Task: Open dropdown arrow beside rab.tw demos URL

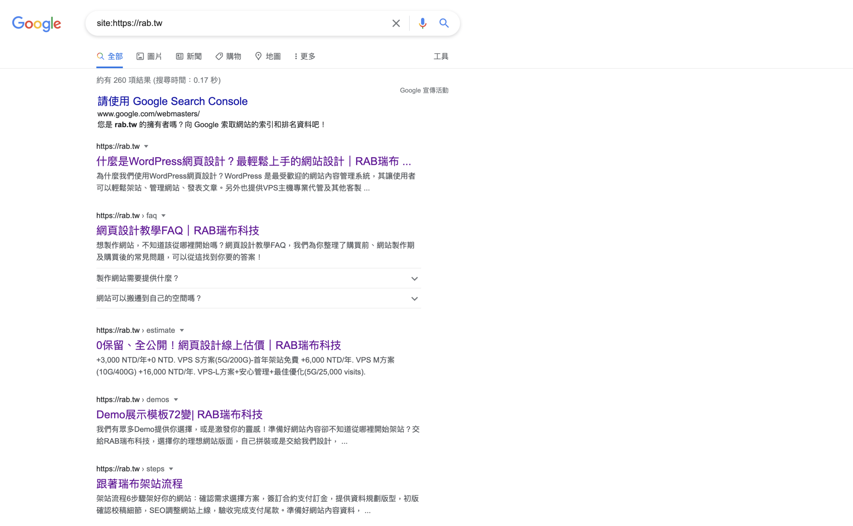Action: [x=176, y=400]
